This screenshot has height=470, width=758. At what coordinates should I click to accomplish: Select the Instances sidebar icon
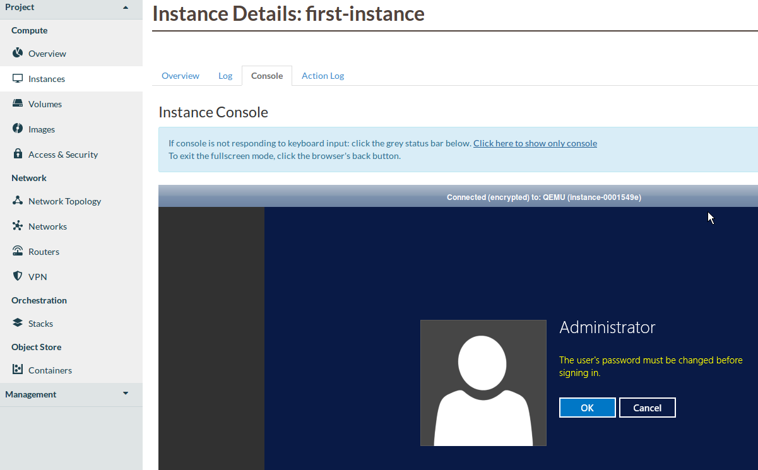(x=16, y=78)
